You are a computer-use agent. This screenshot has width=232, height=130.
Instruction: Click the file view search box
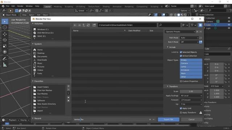[x=169, y=25]
